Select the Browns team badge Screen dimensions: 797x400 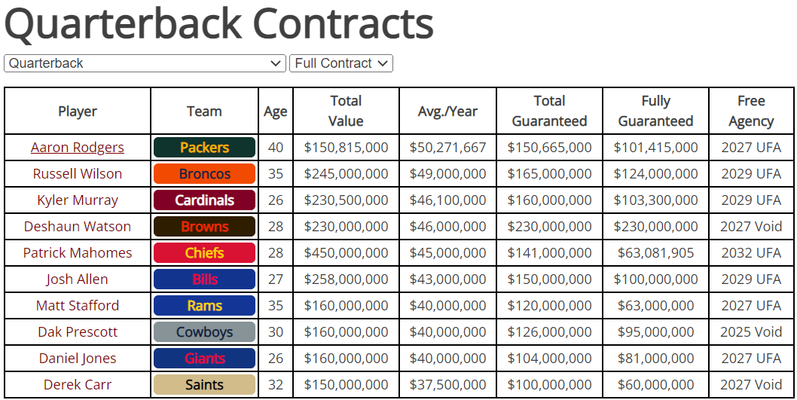(204, 227)
